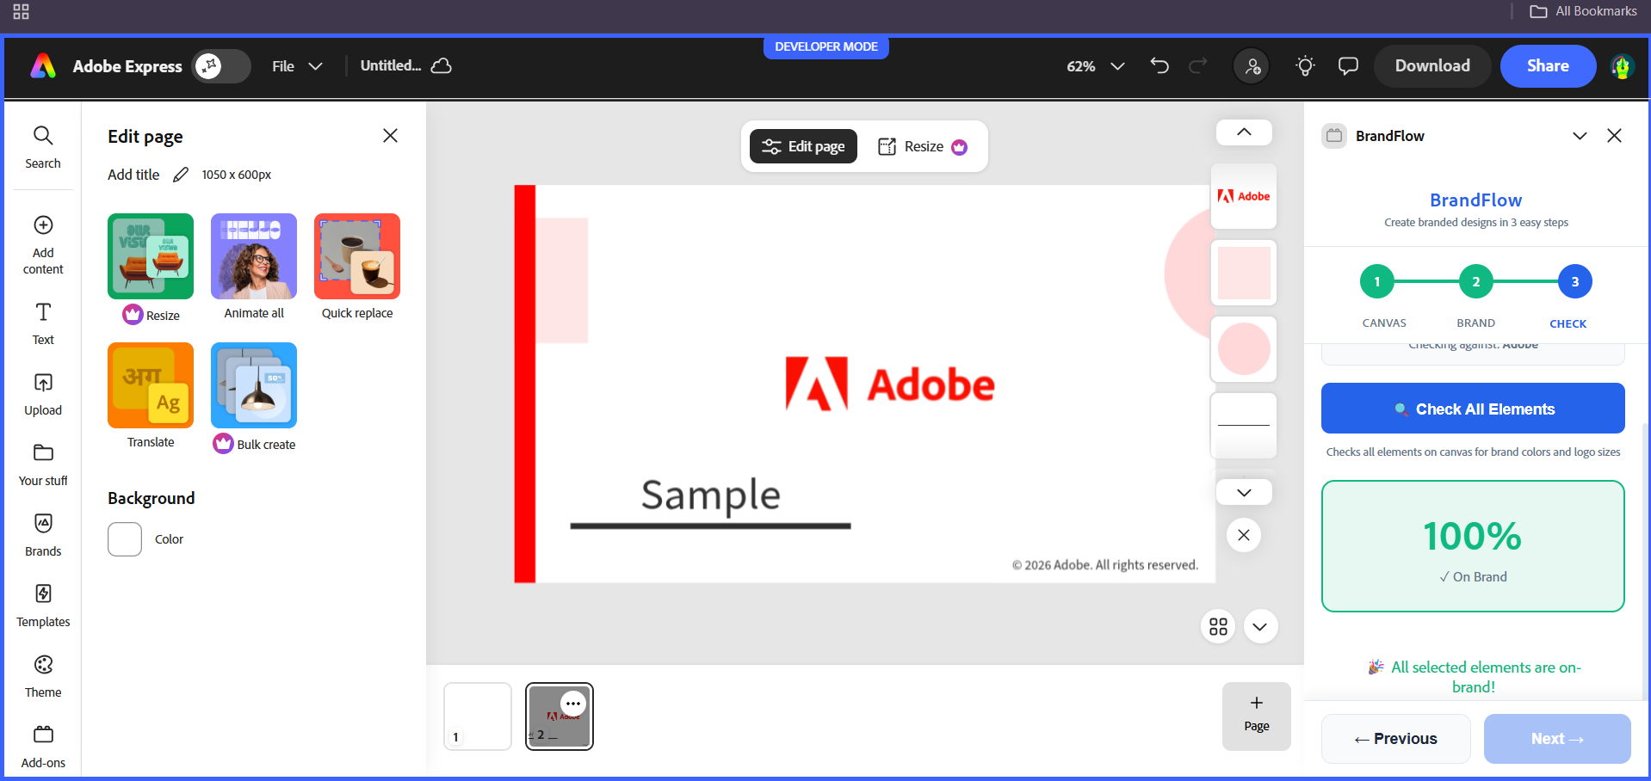1651x781 pixels.
Task: Open the 62% zoom dropdown
Action: 1096,66
